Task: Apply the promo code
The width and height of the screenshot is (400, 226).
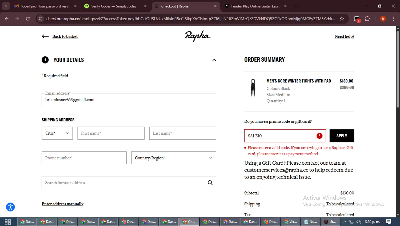Action: [342, 136]
